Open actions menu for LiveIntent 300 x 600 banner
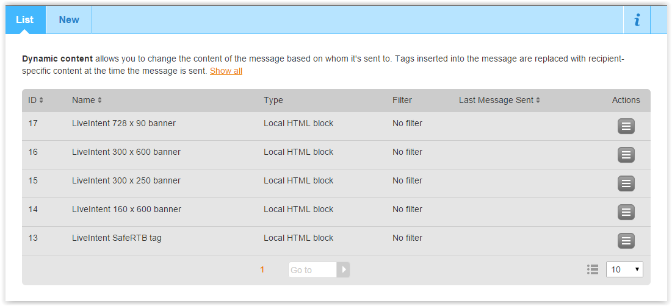 626,155
